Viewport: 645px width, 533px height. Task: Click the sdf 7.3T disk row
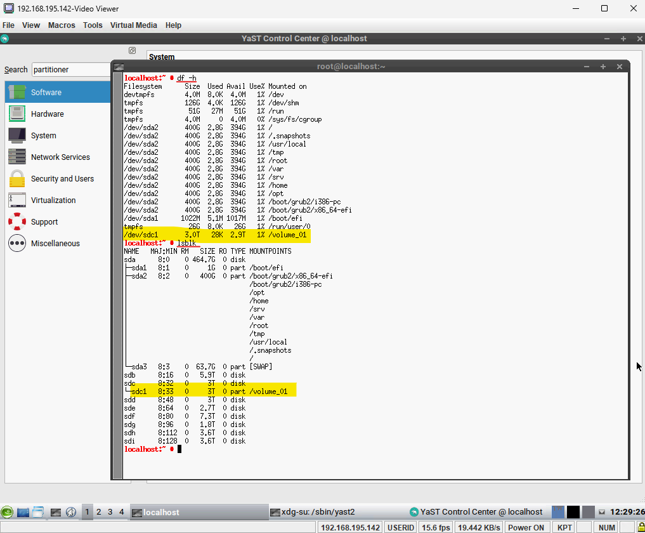click(x=185, y=416)
